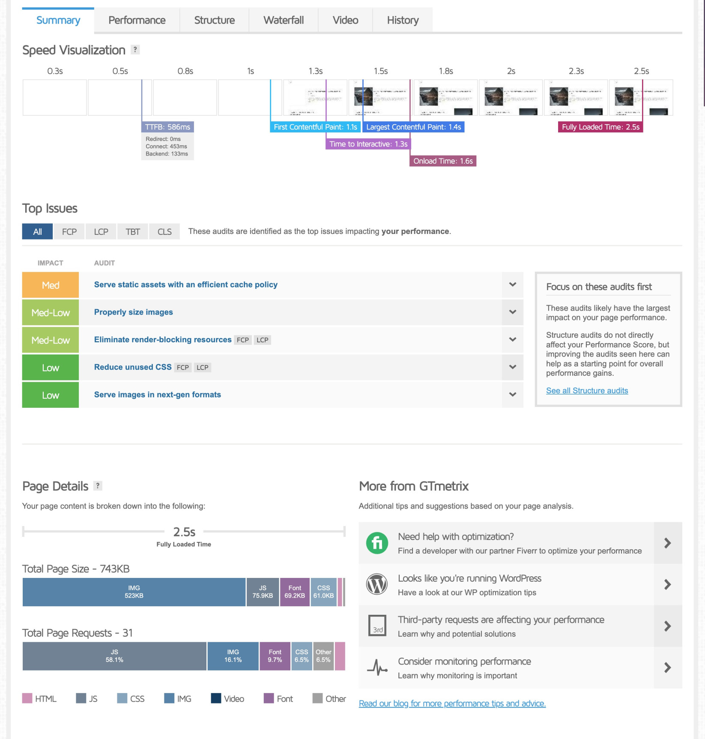Open the monitoring performance row arrow
Viewport: 705px width, 739px height.
(x=668, y=667)
